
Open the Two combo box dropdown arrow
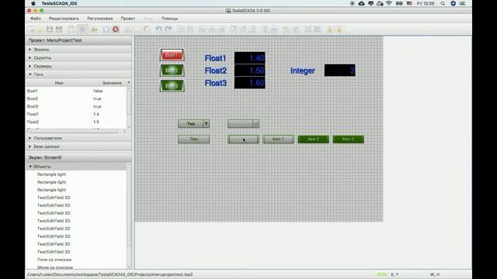206,124
